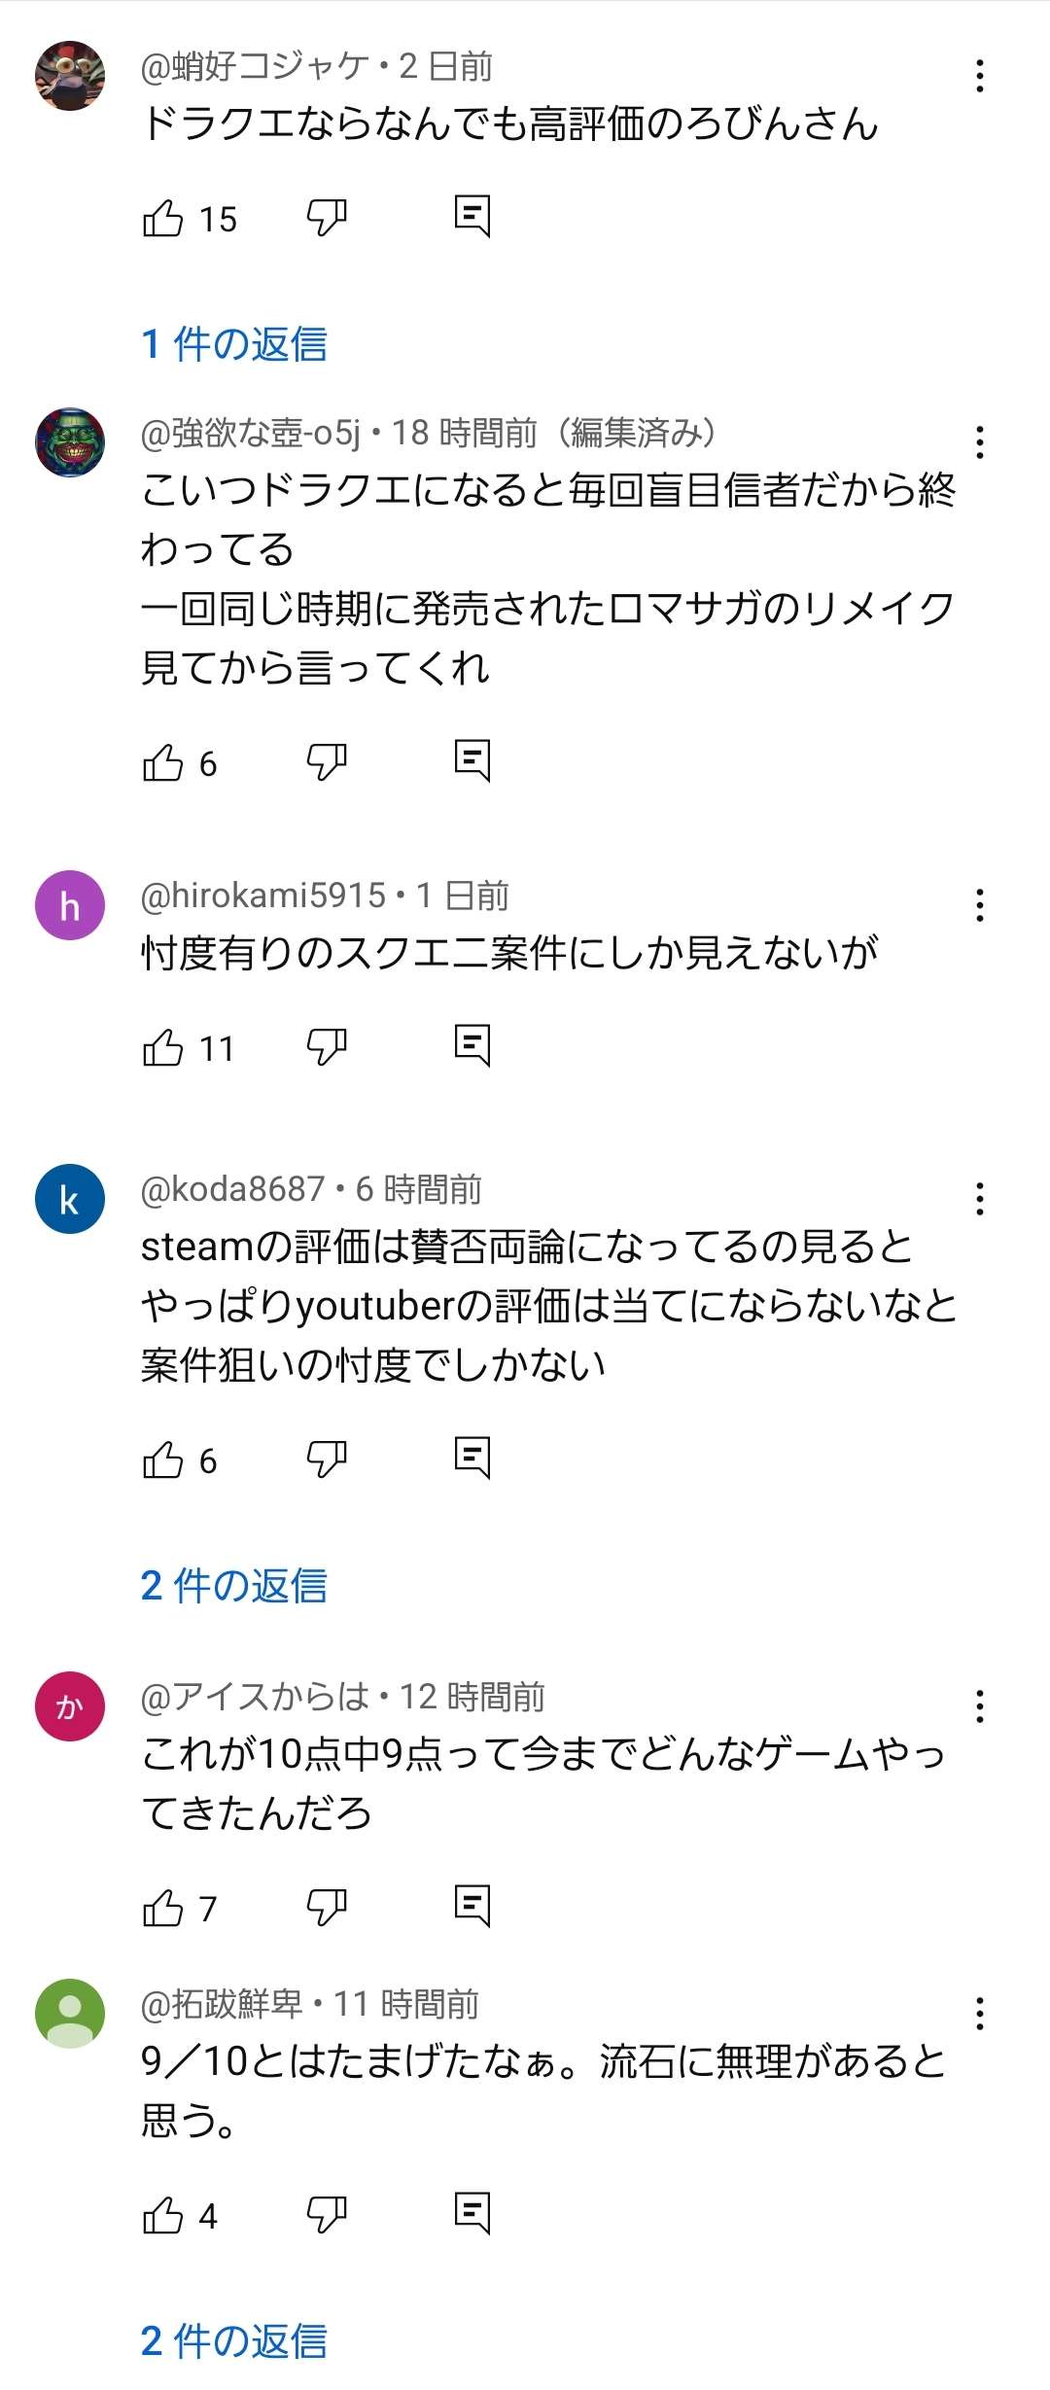1050x2390 pixels.
Task: Open the @強欲な壺-o5j profile avatar
Action: pyautogui.click(x=70, y=441)
